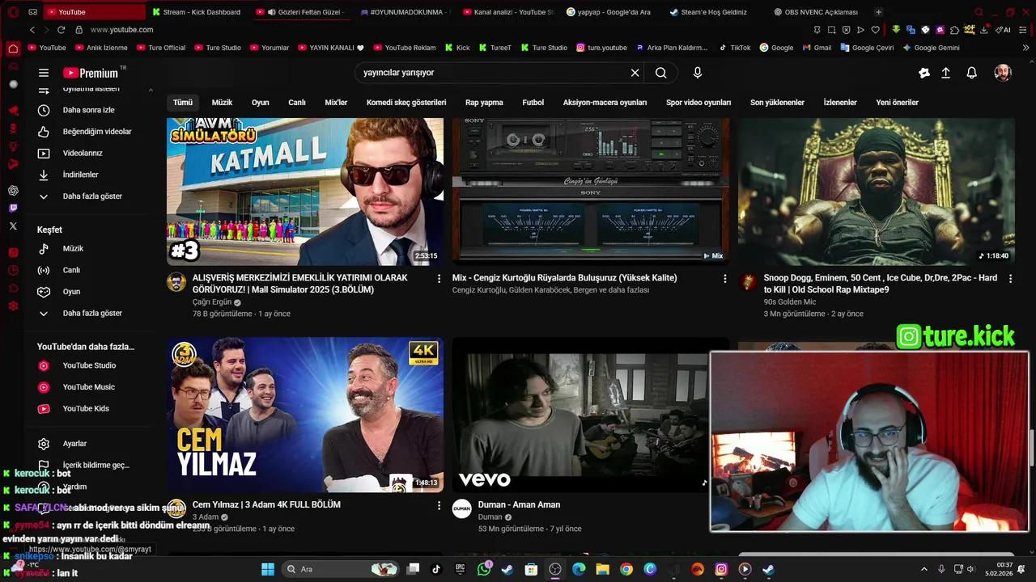Start voice search with microphone icon
This screenshot has width=1036, height=582.
pyautogui.click(x=698, y=73)
